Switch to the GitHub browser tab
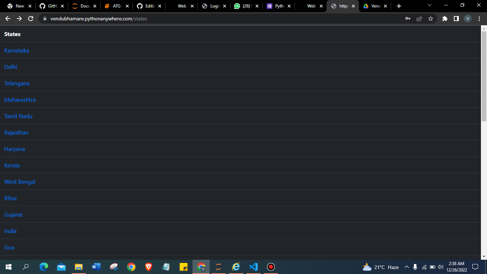This screenshot has height=274, width=487. click(x=52, y=6)
